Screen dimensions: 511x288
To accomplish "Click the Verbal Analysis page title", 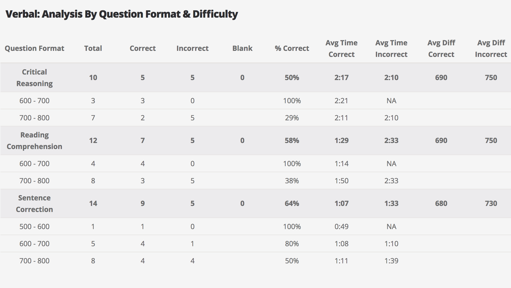I will (122, 14).
